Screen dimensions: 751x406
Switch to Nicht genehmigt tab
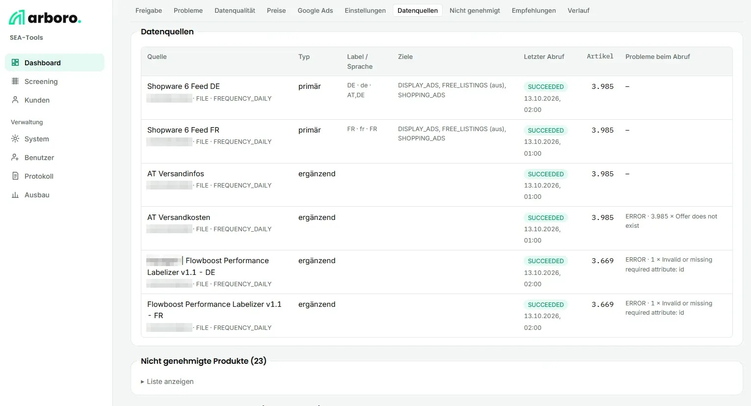pos(475,10)
